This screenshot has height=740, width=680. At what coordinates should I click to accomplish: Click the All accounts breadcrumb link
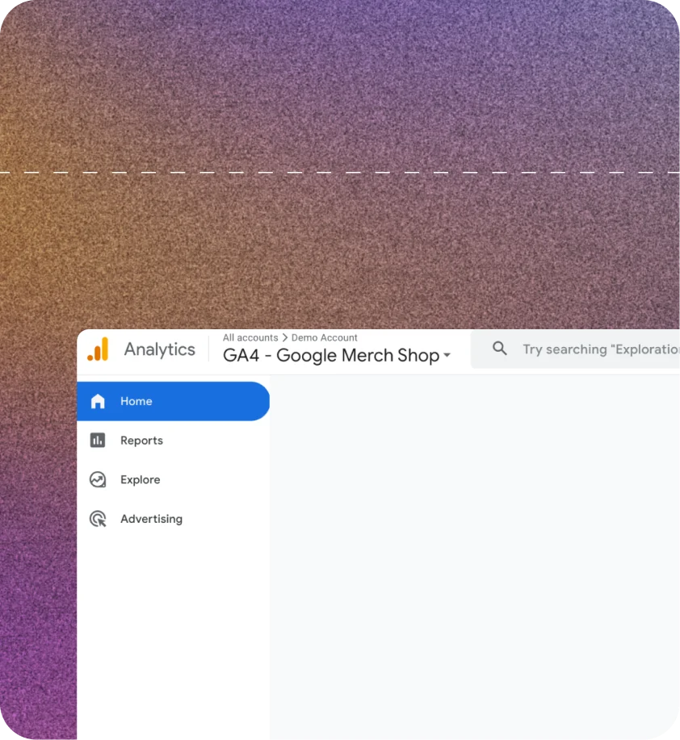click(x=250, y=338)
